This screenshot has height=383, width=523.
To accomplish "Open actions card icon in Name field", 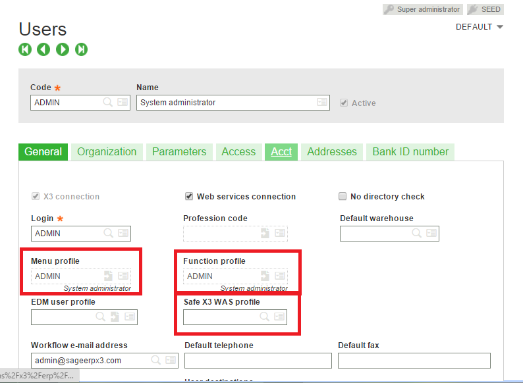I will pos(322,102).
